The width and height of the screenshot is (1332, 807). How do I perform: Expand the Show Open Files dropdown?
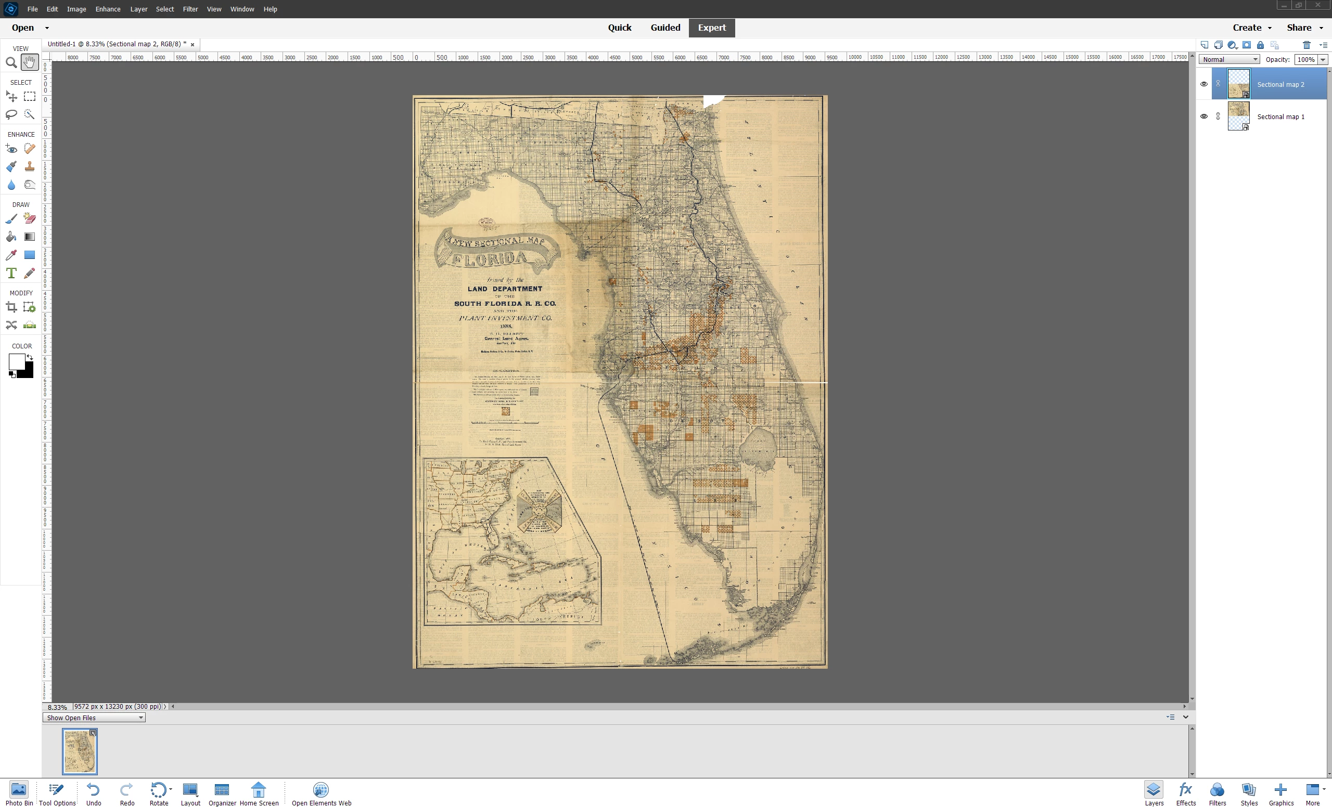click(x=94, y=718)
